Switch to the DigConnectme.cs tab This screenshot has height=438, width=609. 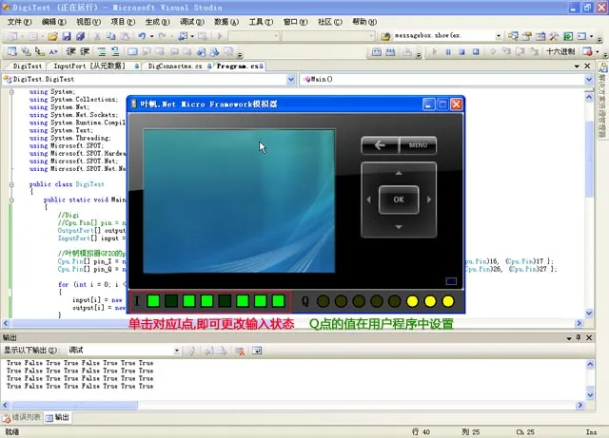tap(175, 67)
